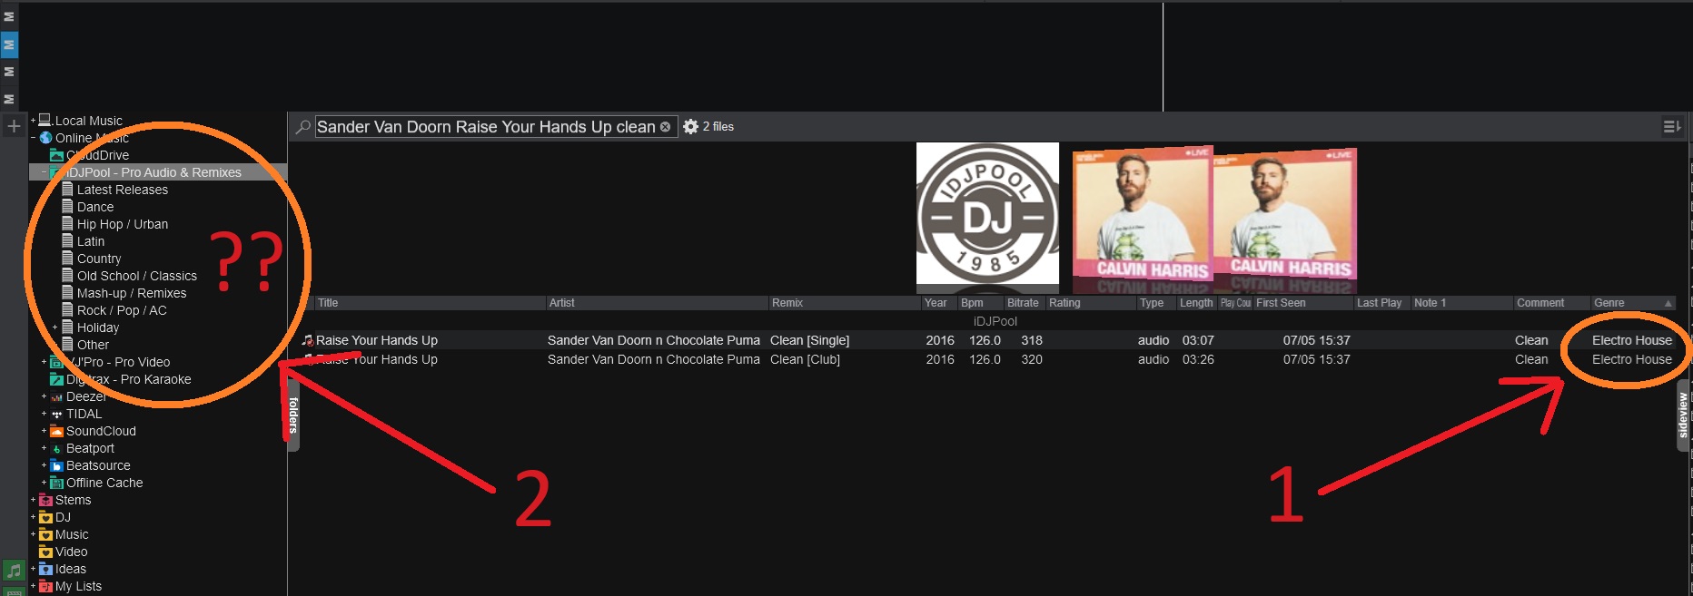Click the TIDAL service icon
Image resolution: width=1693 pixels, height=596 pixels.
click(56, 415)
